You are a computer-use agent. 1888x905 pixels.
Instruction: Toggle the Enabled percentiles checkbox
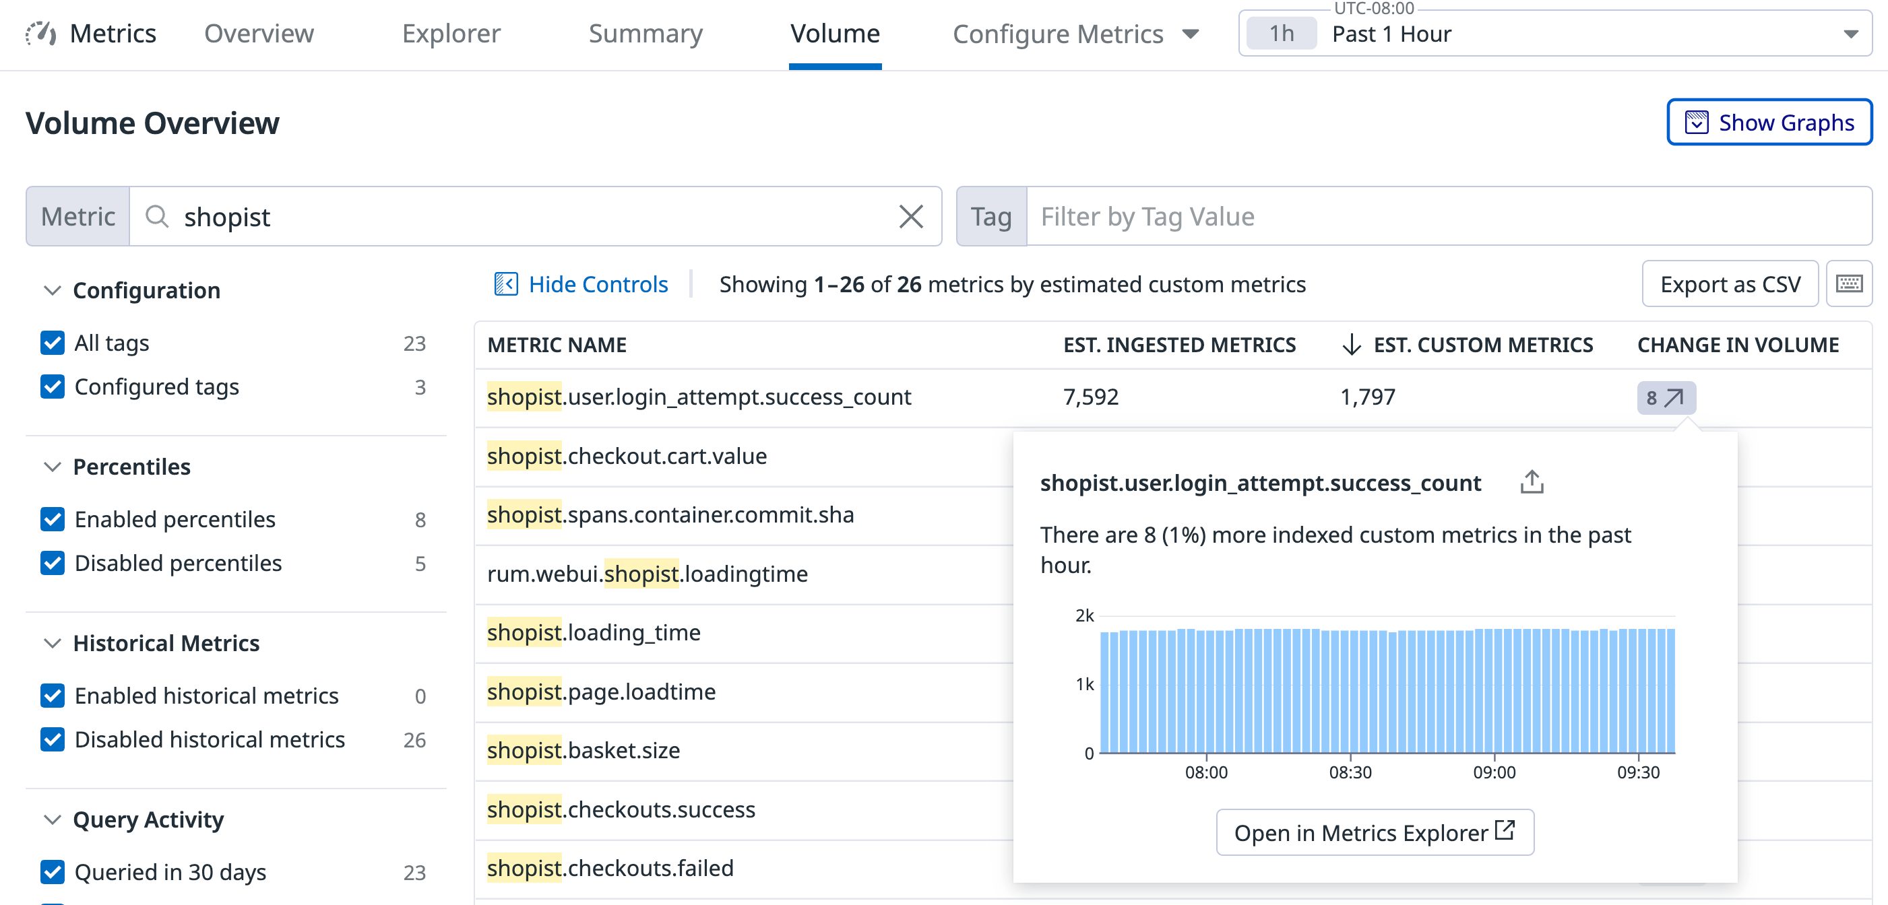pos(53,519)
